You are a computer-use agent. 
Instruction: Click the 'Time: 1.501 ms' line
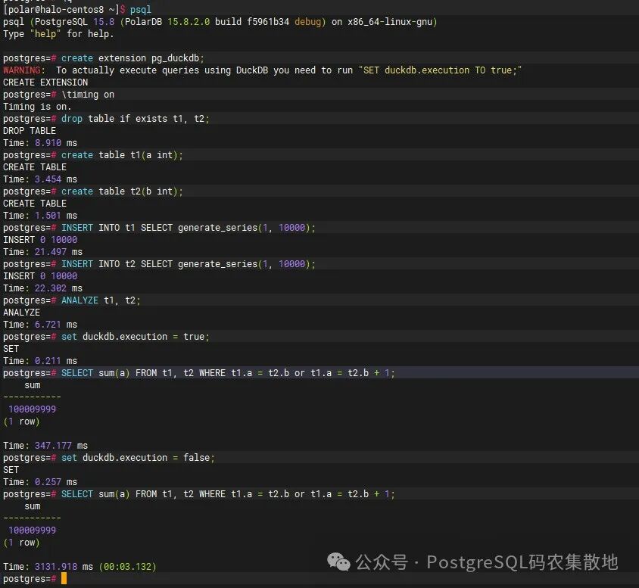(40, 216)
